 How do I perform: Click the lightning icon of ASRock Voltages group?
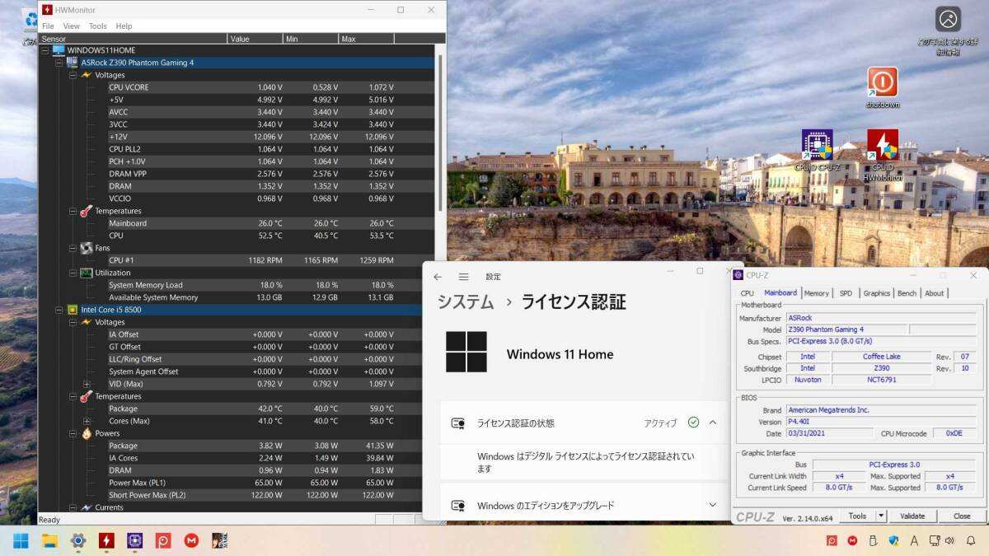[87, 75]
